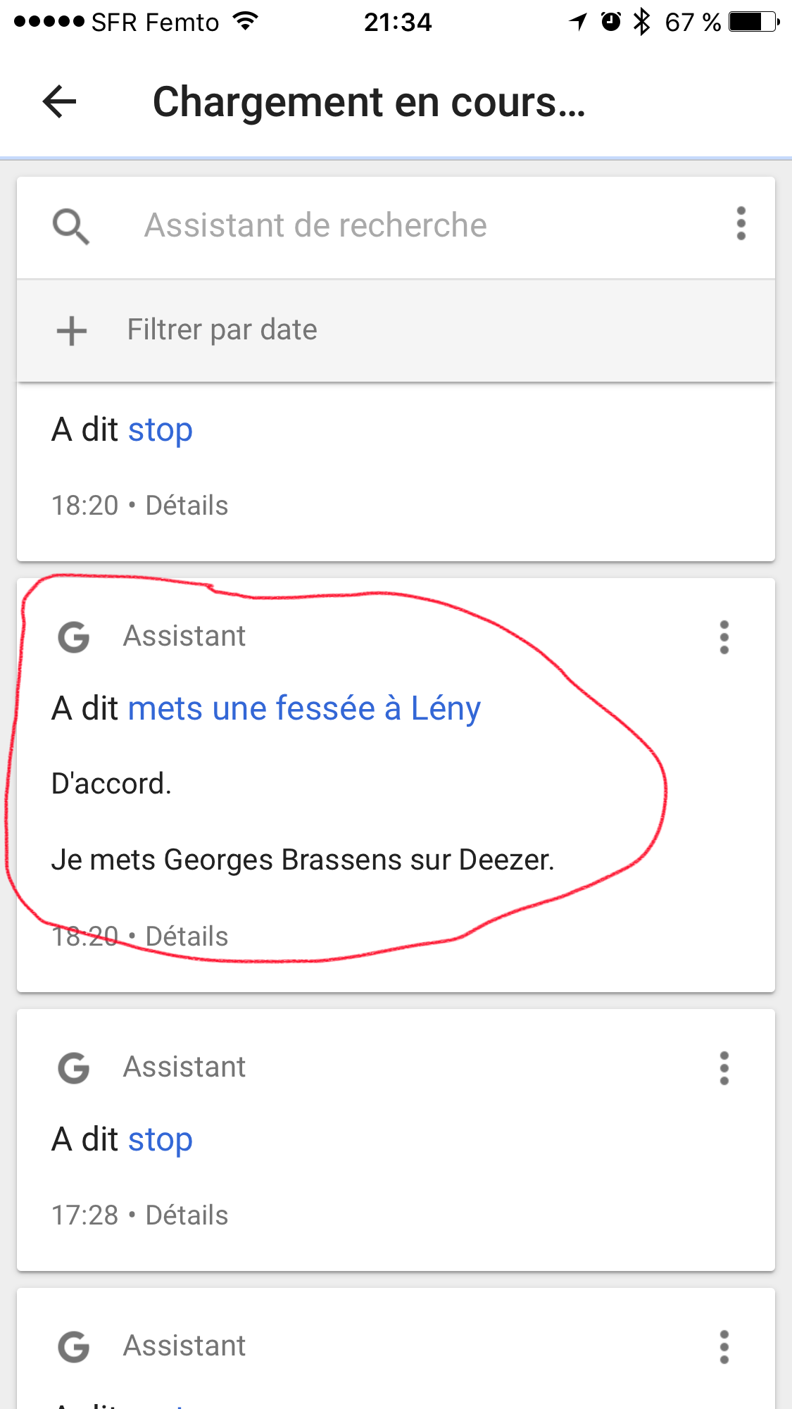Tap the Google icon on the bottom card
This screenshot has height=1409, width=792.
74,1347
